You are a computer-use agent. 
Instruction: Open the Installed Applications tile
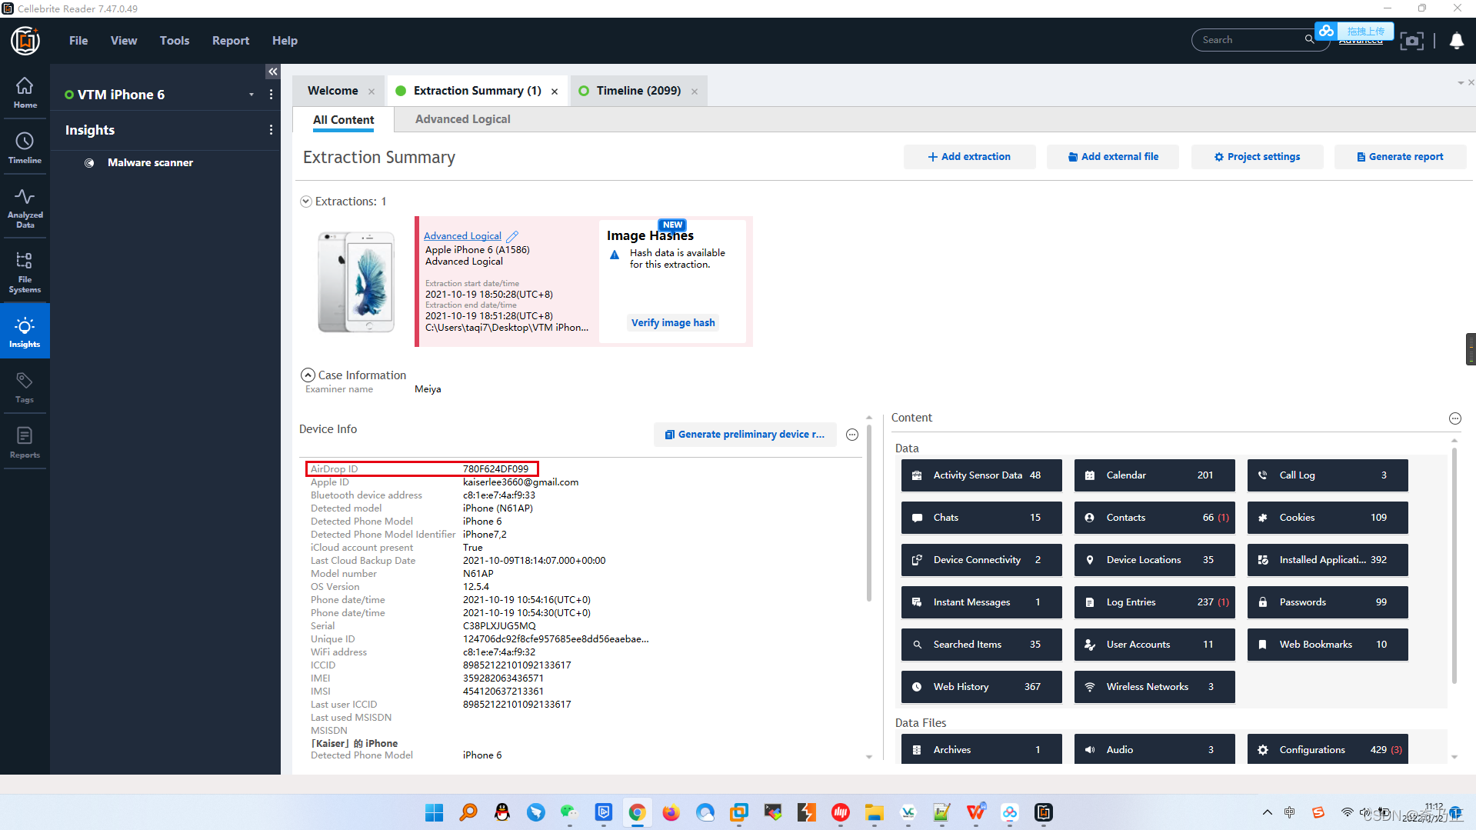[x=1328, y=560]
